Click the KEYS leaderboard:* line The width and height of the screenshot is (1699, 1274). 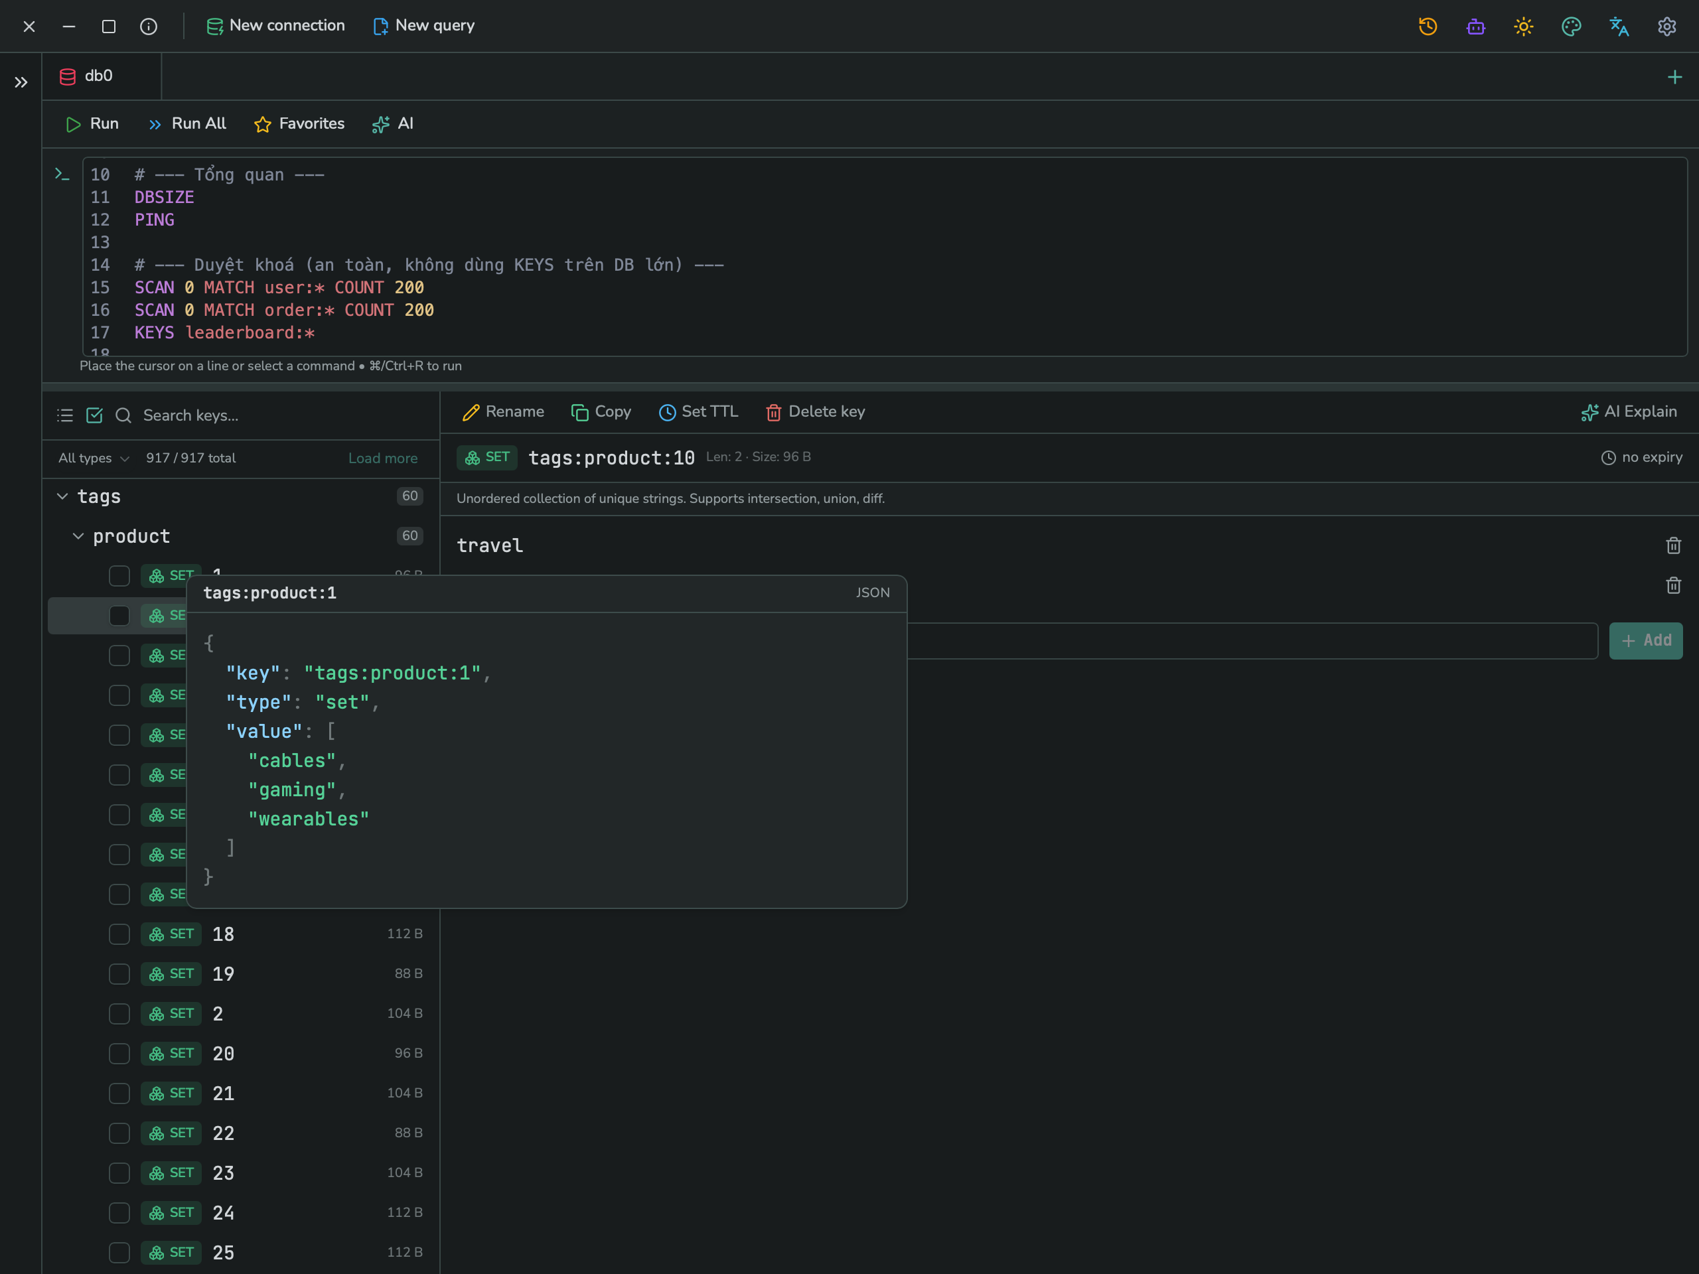pos(225,333)
